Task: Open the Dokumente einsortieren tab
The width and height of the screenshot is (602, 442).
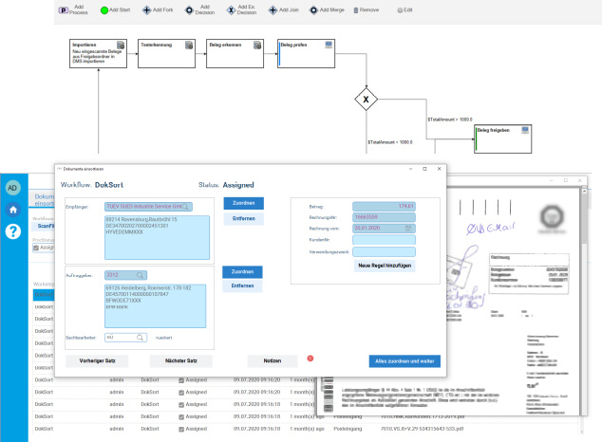Action: click(x=44, y=200)
